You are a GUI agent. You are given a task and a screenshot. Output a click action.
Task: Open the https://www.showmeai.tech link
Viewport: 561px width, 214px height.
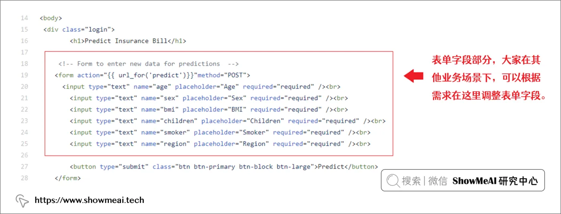pos(89,200)
